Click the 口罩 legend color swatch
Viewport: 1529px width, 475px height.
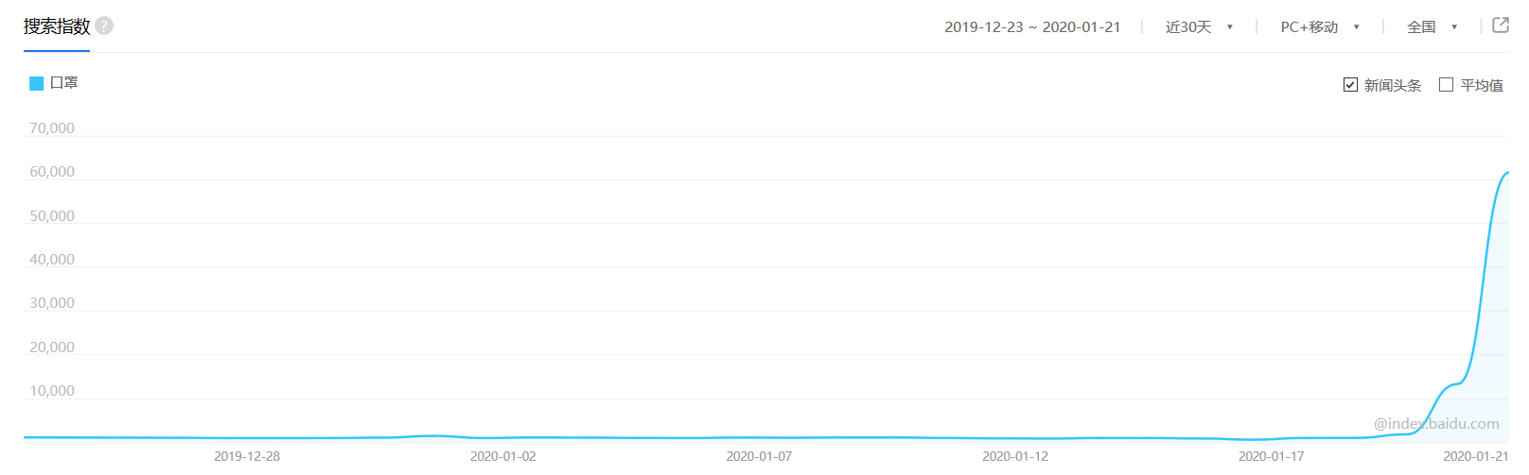(x=37, y=83)
